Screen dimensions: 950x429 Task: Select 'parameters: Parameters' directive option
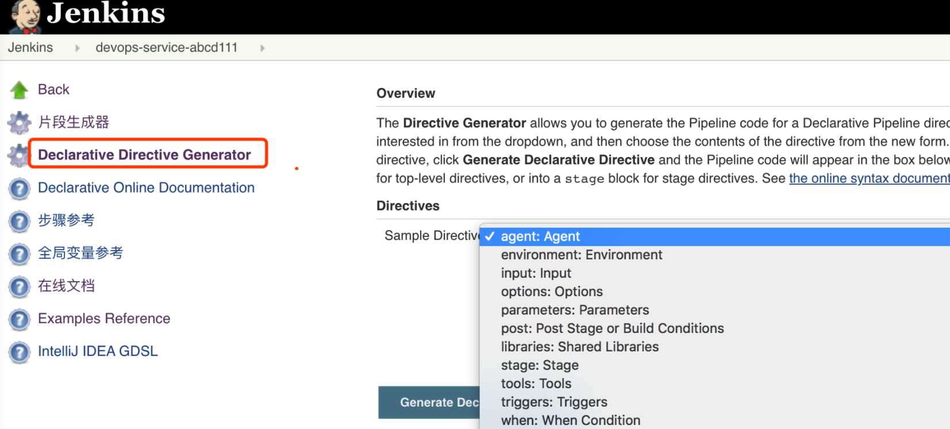(715, 310)
